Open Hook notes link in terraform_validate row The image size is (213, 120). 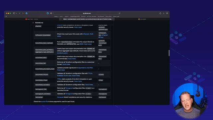point(89,85)
